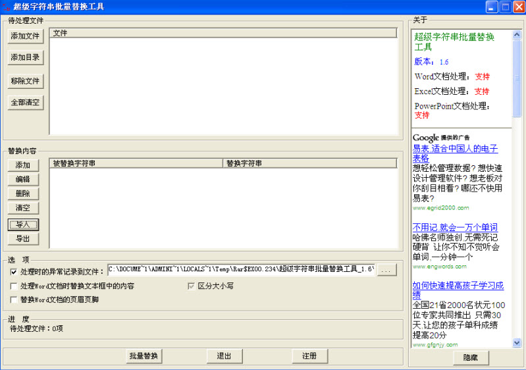Click the scroll up arrow in 关于 panel

click(517, 34)
